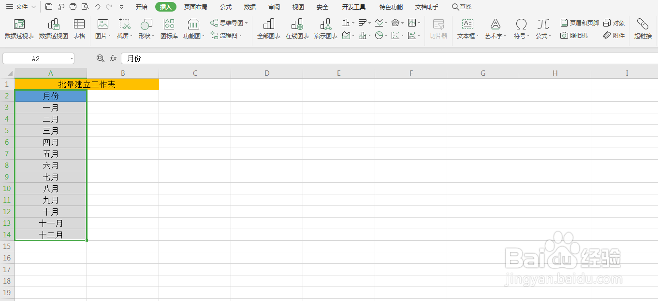Click the 艺术字 (WordArt) icon
This screenshot has width=658, height=301.
496,24
